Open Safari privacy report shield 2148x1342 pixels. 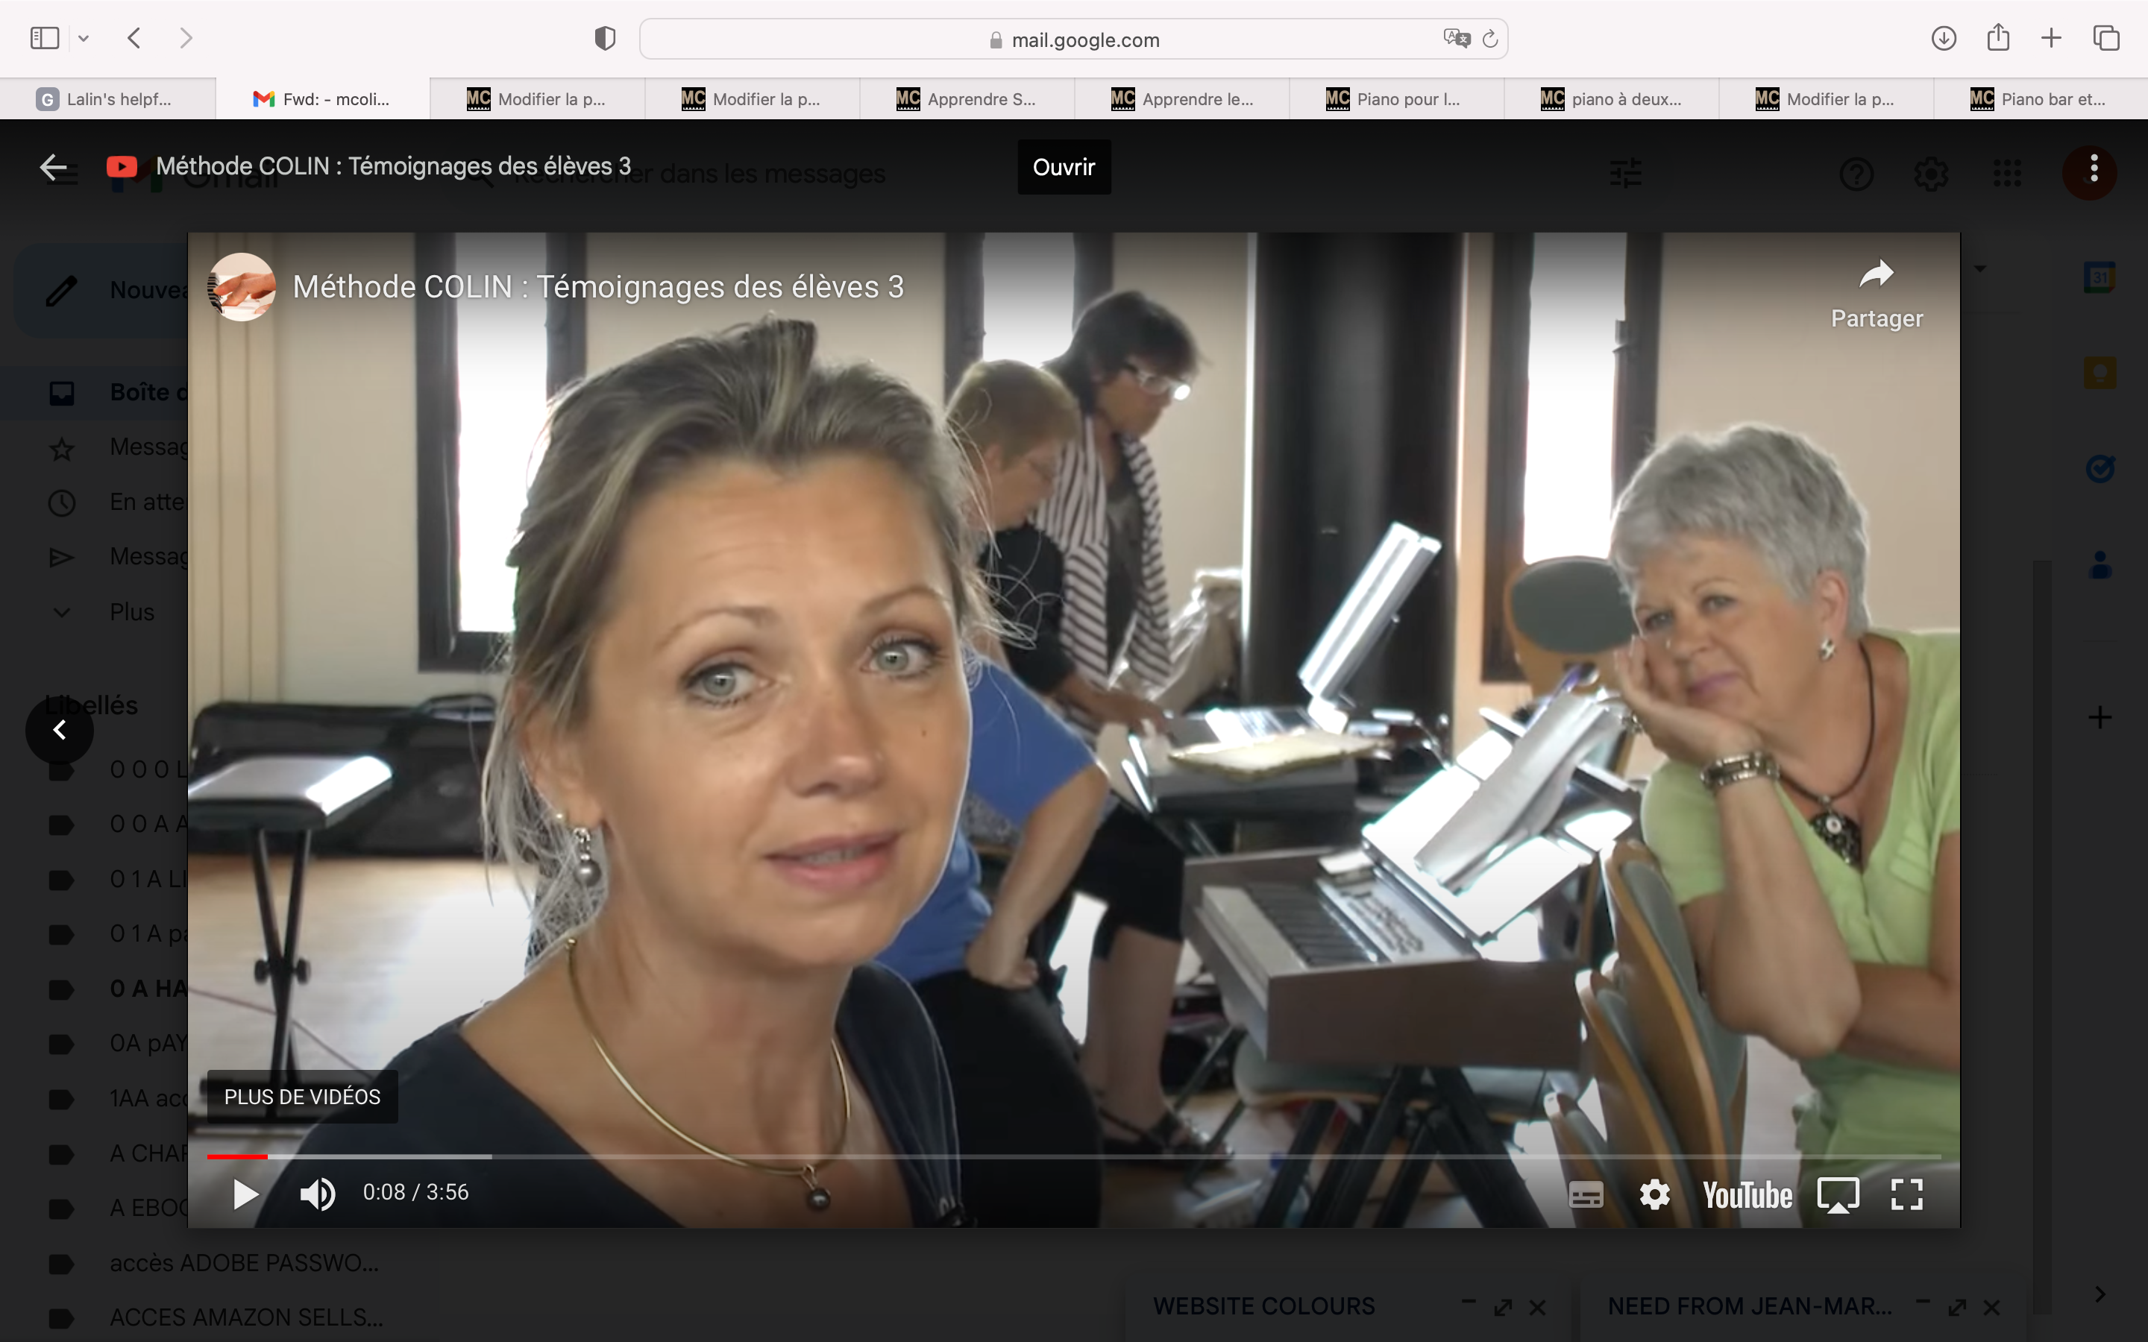click(606, 38)
